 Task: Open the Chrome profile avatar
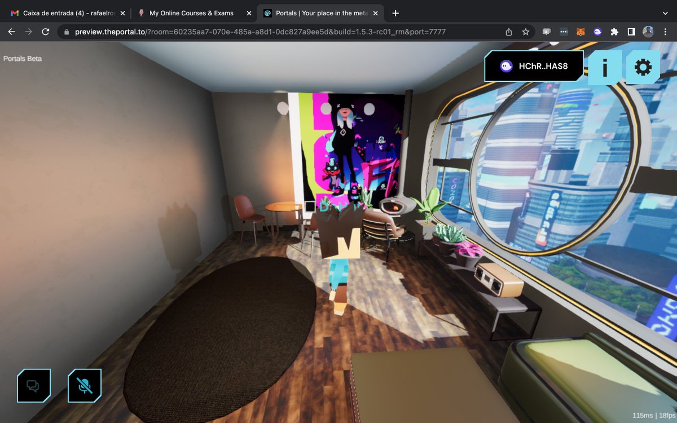click(x=648, y=32)
